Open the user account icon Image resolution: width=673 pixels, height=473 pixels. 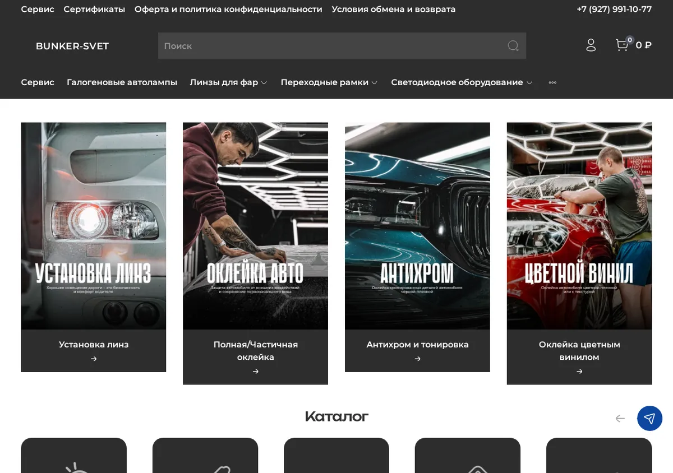coord(591,45)
